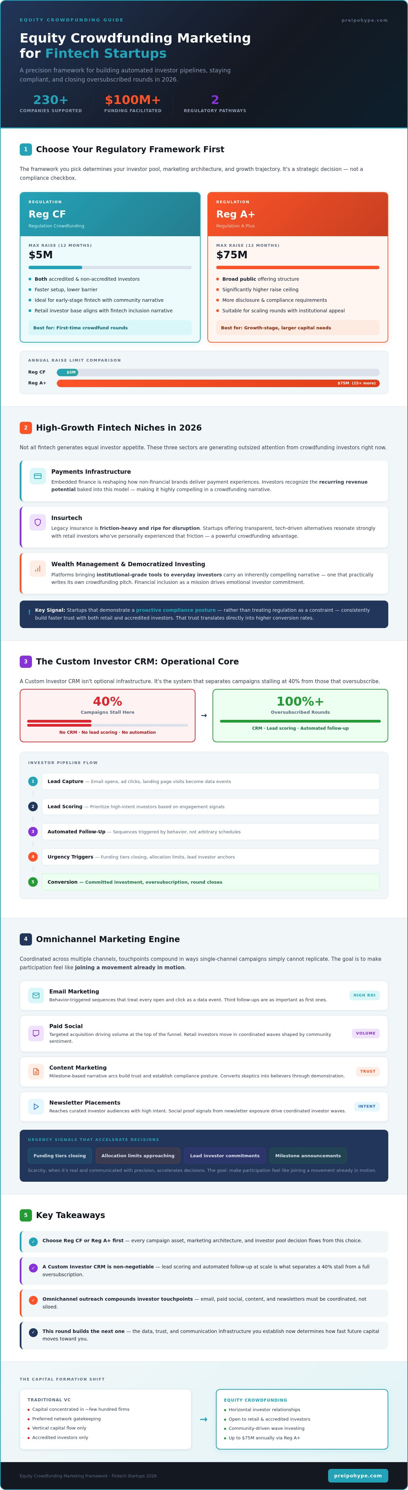This screenshot has height=1490, width=408.
Task: Click "Best for: First-time crowdfund rounds" label
Action: tap(110, 328)
